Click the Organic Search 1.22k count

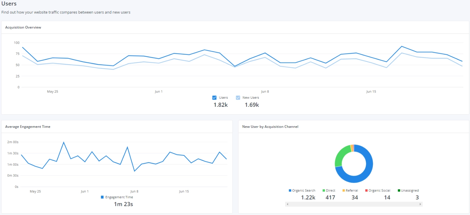(x=308, y=197)
